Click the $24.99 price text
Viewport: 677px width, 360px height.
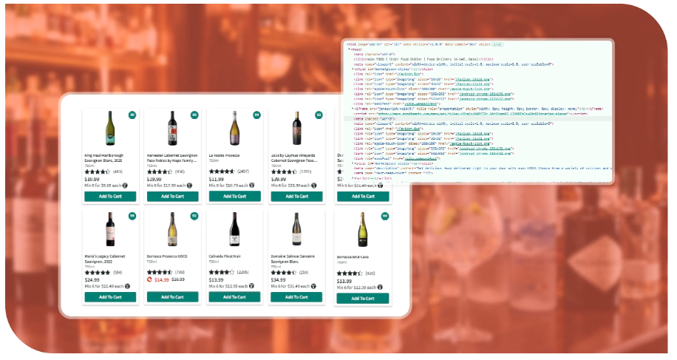point(92,280)
